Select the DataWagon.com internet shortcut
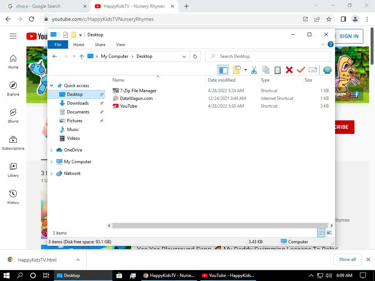This screenshot has width=375, height=281. point(136,98)
